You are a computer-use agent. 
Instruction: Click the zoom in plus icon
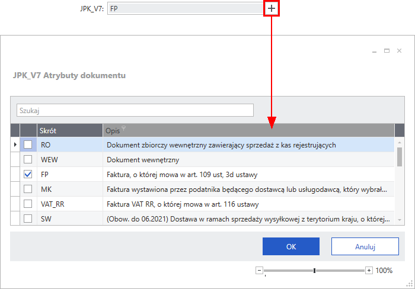(x=369, y=270)
